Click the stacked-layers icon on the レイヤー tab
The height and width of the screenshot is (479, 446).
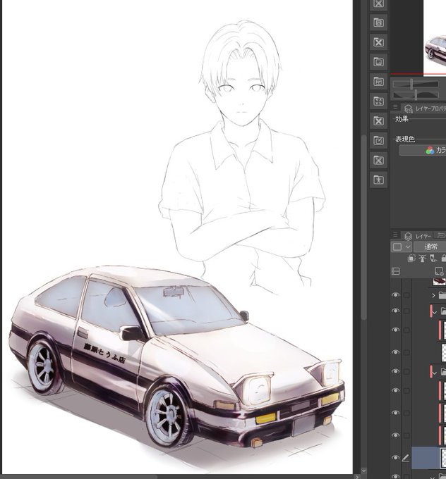point(408,237)
